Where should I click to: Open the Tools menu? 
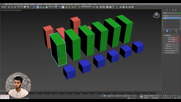(x=11, y=4)
